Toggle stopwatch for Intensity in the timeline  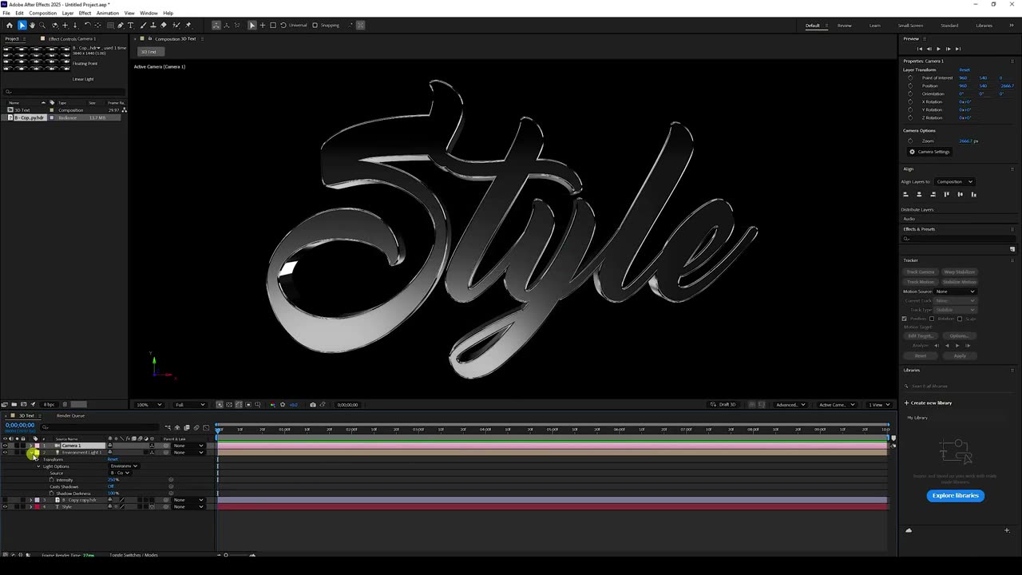pos(51,480)
